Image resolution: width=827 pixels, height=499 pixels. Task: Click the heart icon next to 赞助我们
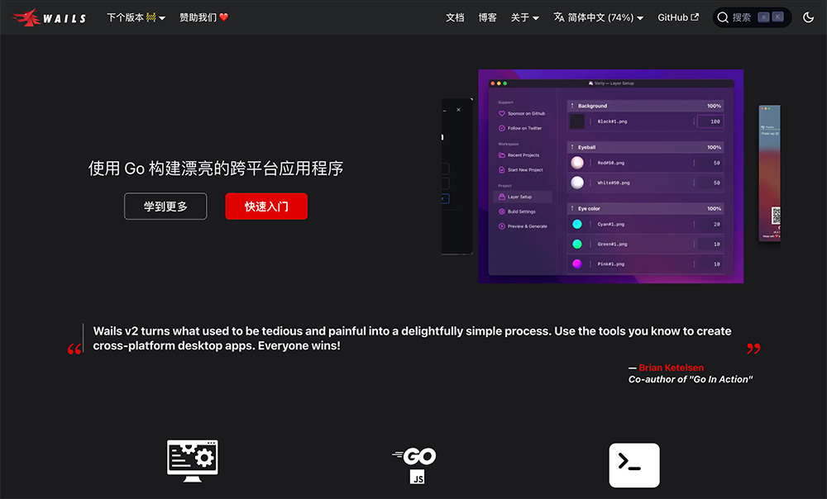click(x=223, y=17)
